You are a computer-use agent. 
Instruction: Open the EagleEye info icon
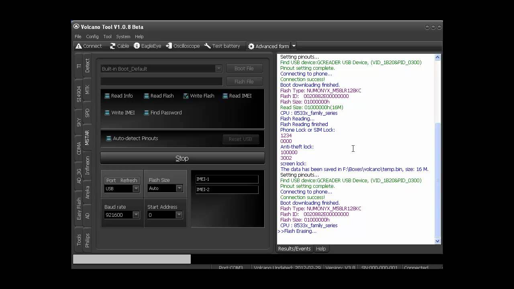tap(137, 46)
